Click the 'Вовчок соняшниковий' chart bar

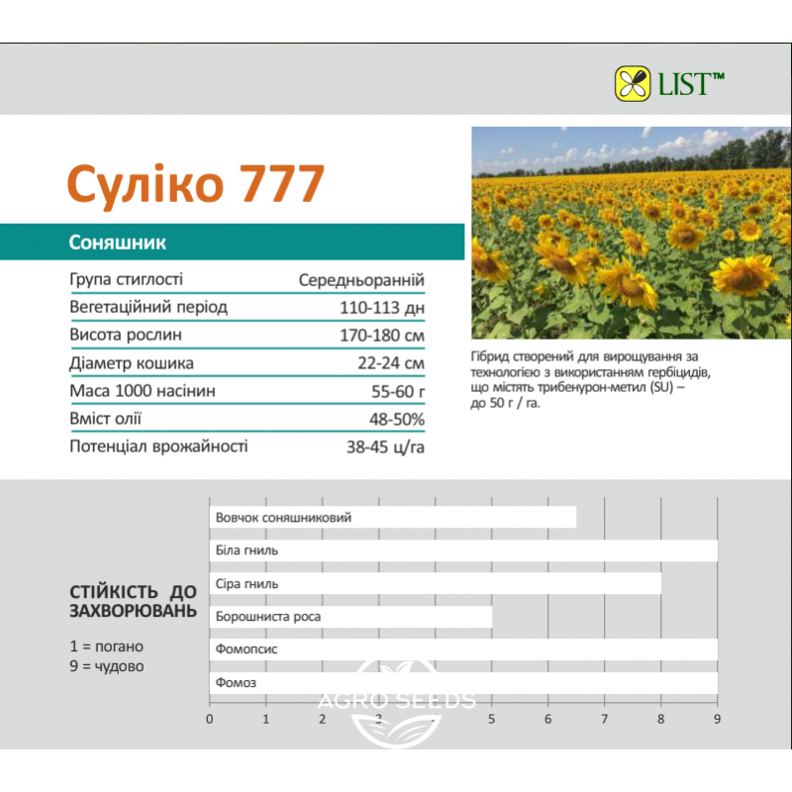[393, 517]
